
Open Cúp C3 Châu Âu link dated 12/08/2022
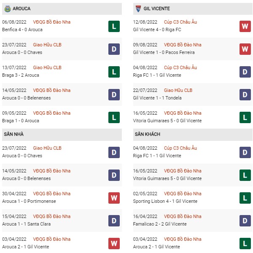point(180,22)
